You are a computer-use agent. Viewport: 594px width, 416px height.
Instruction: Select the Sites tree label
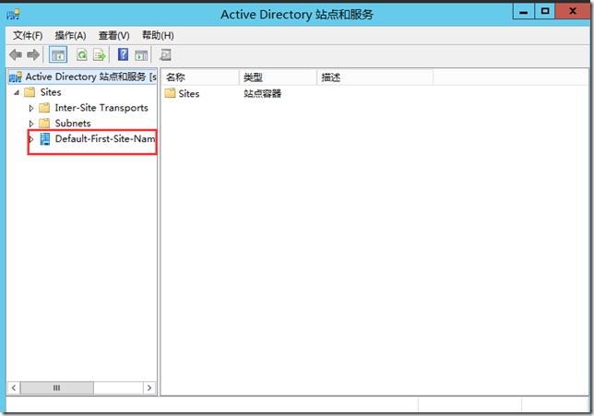pyautogui.click(x=51, y=92)
